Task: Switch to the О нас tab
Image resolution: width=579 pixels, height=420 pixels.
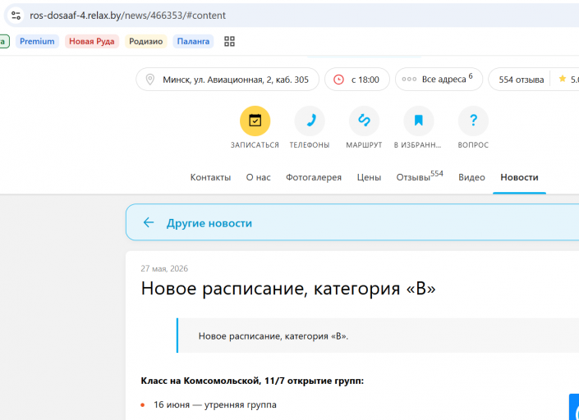Action: click(x=258, y=177)
